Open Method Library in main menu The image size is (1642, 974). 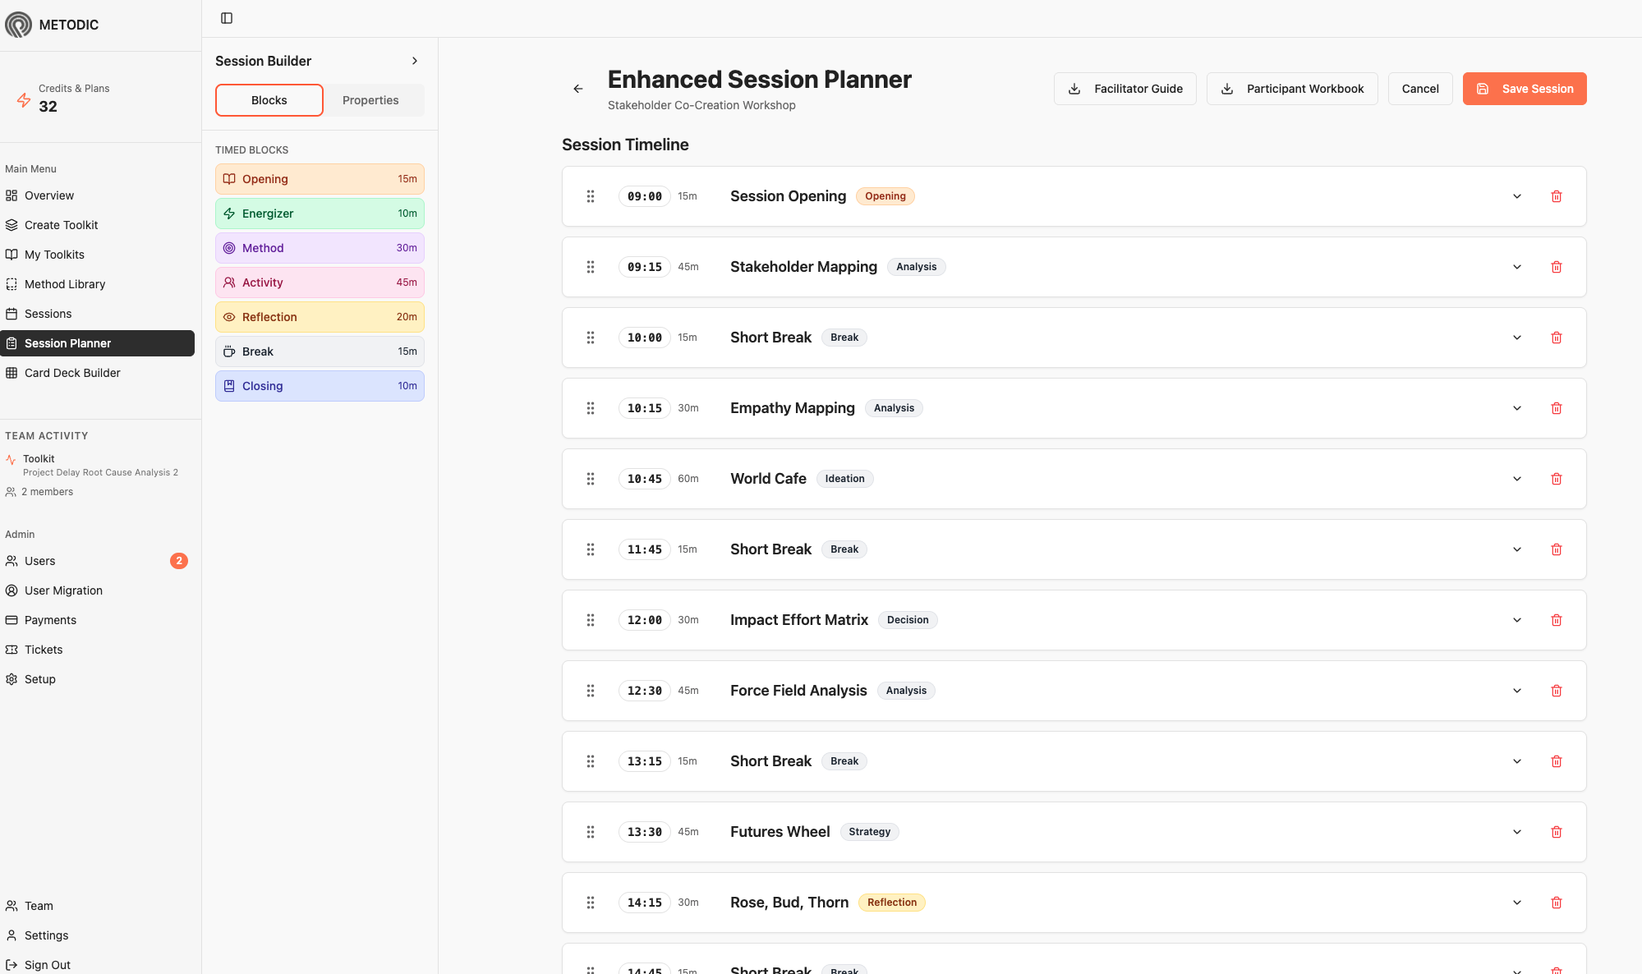[x=65, y=284]
